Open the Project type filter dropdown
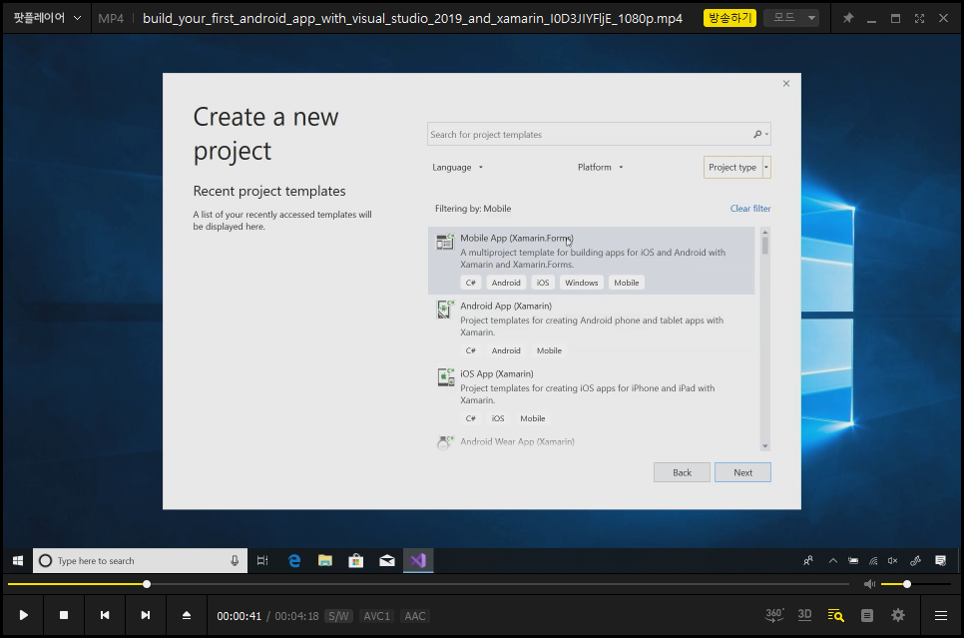964x638 pixels. tap(737, 168)
